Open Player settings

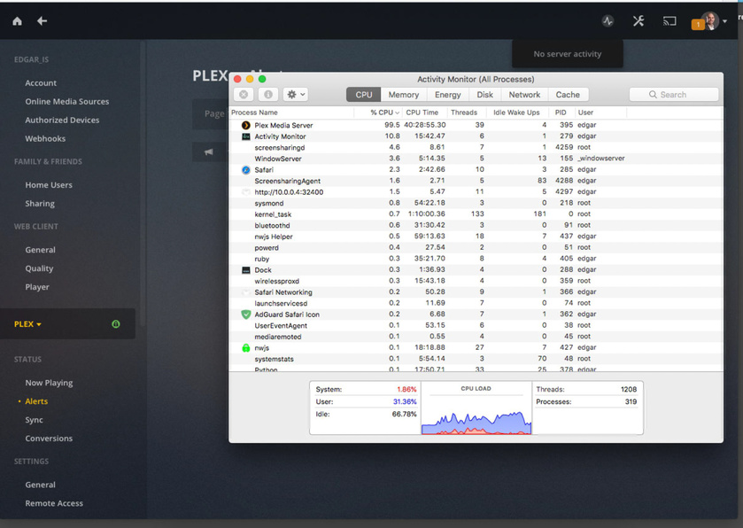(x=37, y=287)
